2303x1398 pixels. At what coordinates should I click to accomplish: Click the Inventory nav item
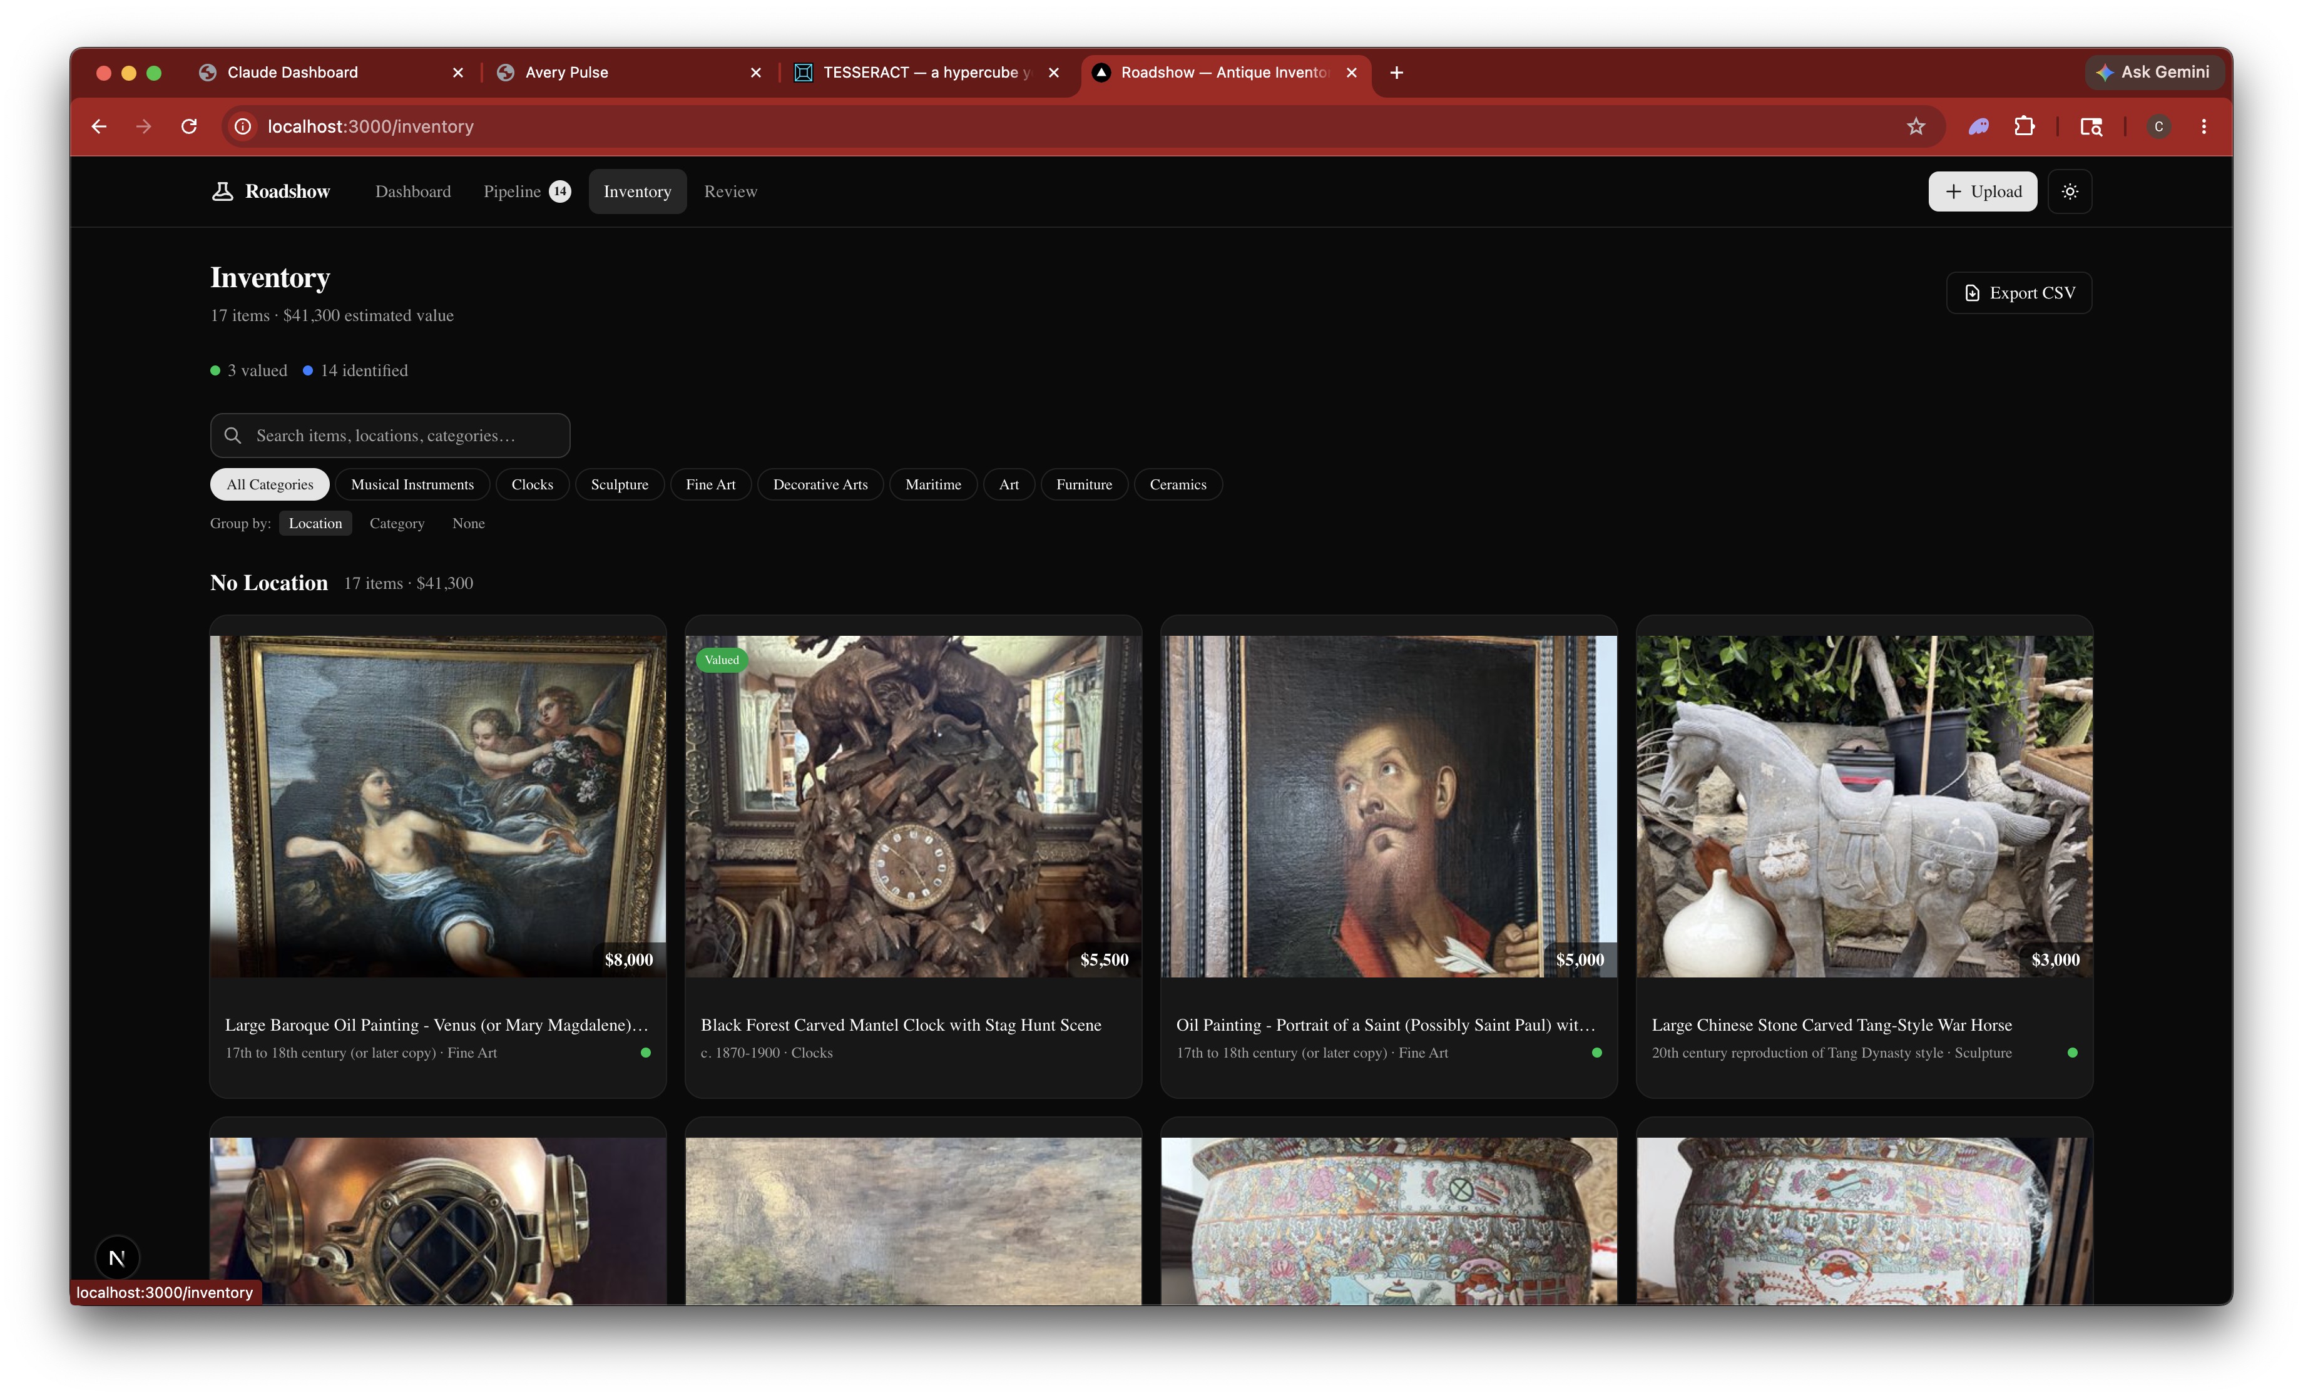click(638, 191)
